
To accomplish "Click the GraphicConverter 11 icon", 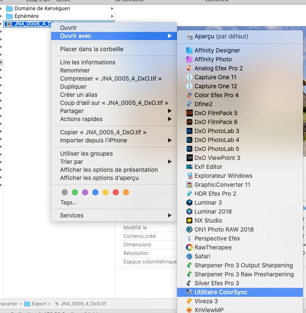I will [x=189, y=185].
